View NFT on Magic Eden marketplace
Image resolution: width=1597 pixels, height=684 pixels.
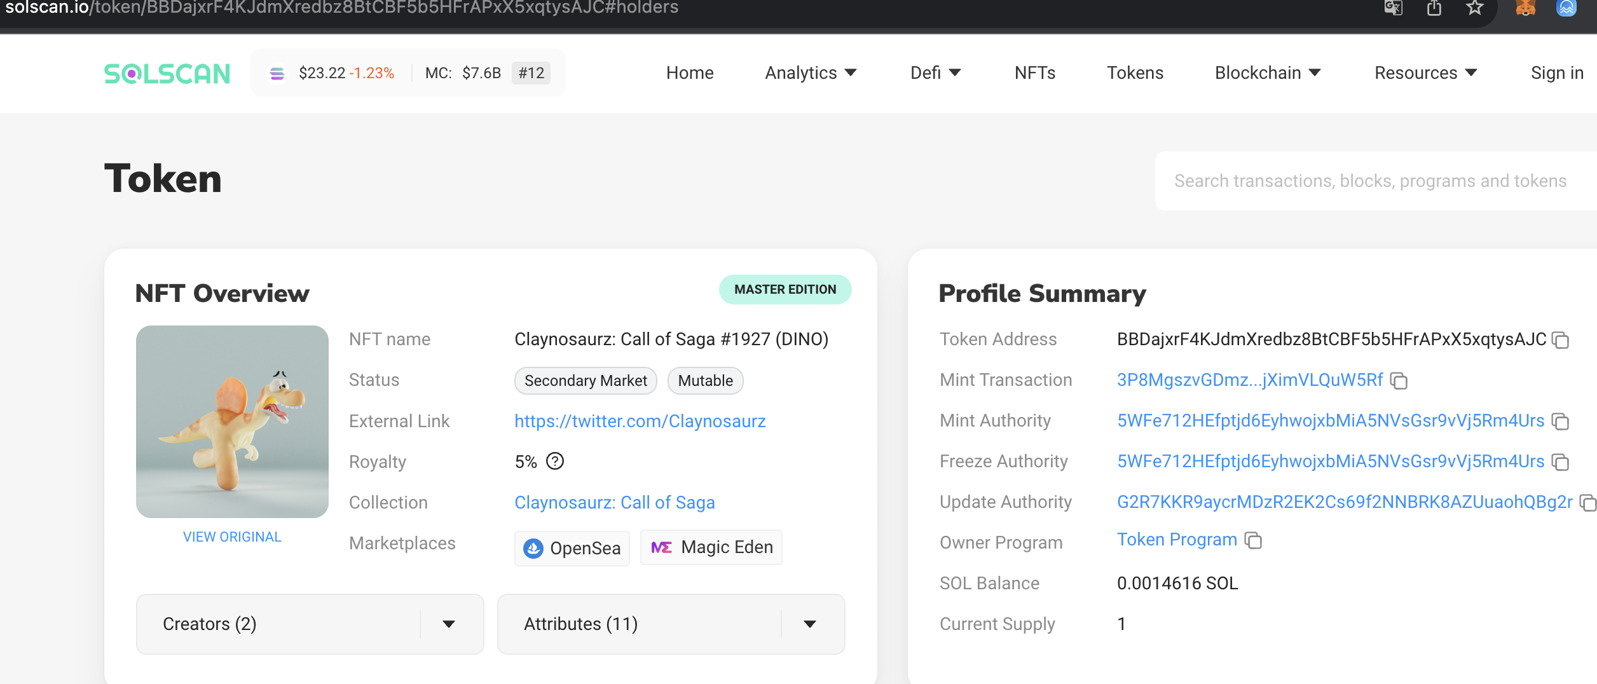click(x=711, y=547)
